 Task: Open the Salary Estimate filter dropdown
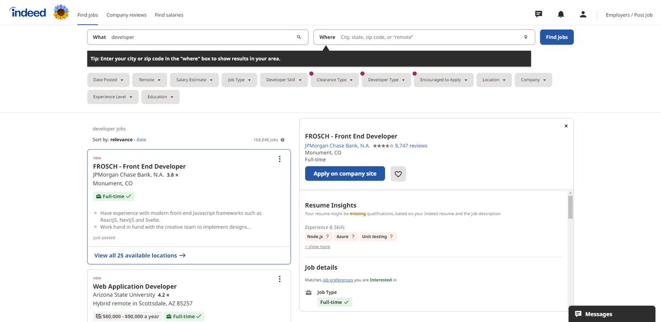[x=194, y=80]
